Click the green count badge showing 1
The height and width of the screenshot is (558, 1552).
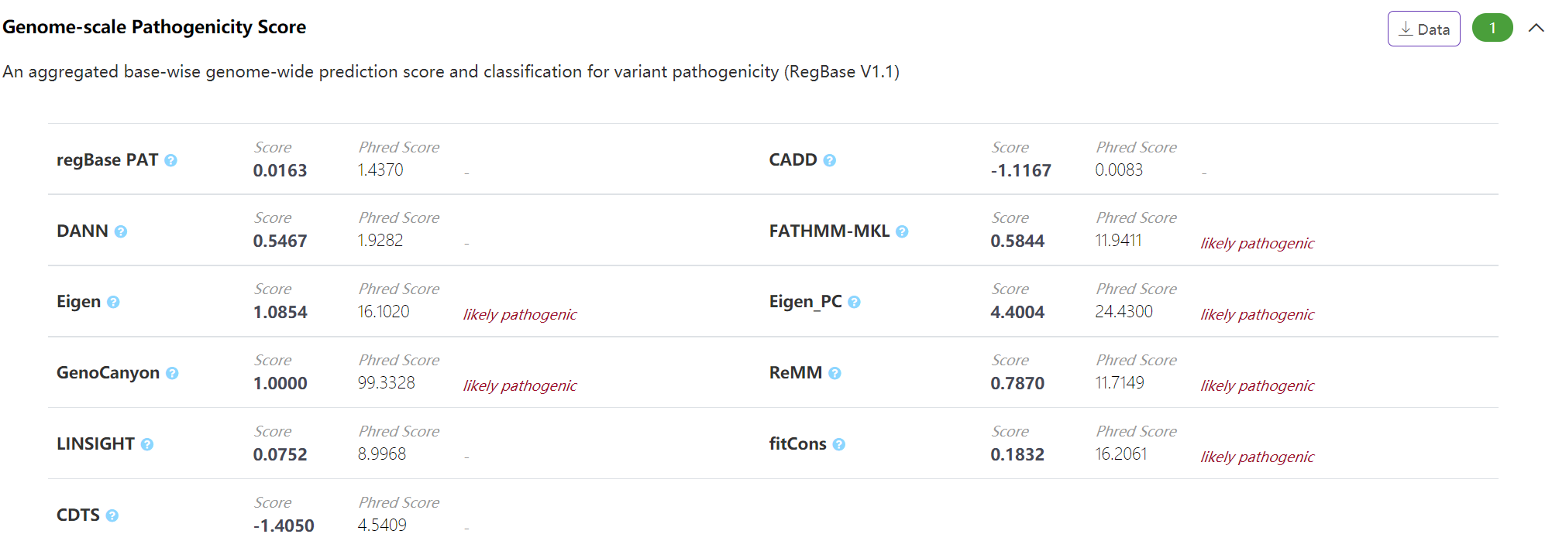point(1492,28)
